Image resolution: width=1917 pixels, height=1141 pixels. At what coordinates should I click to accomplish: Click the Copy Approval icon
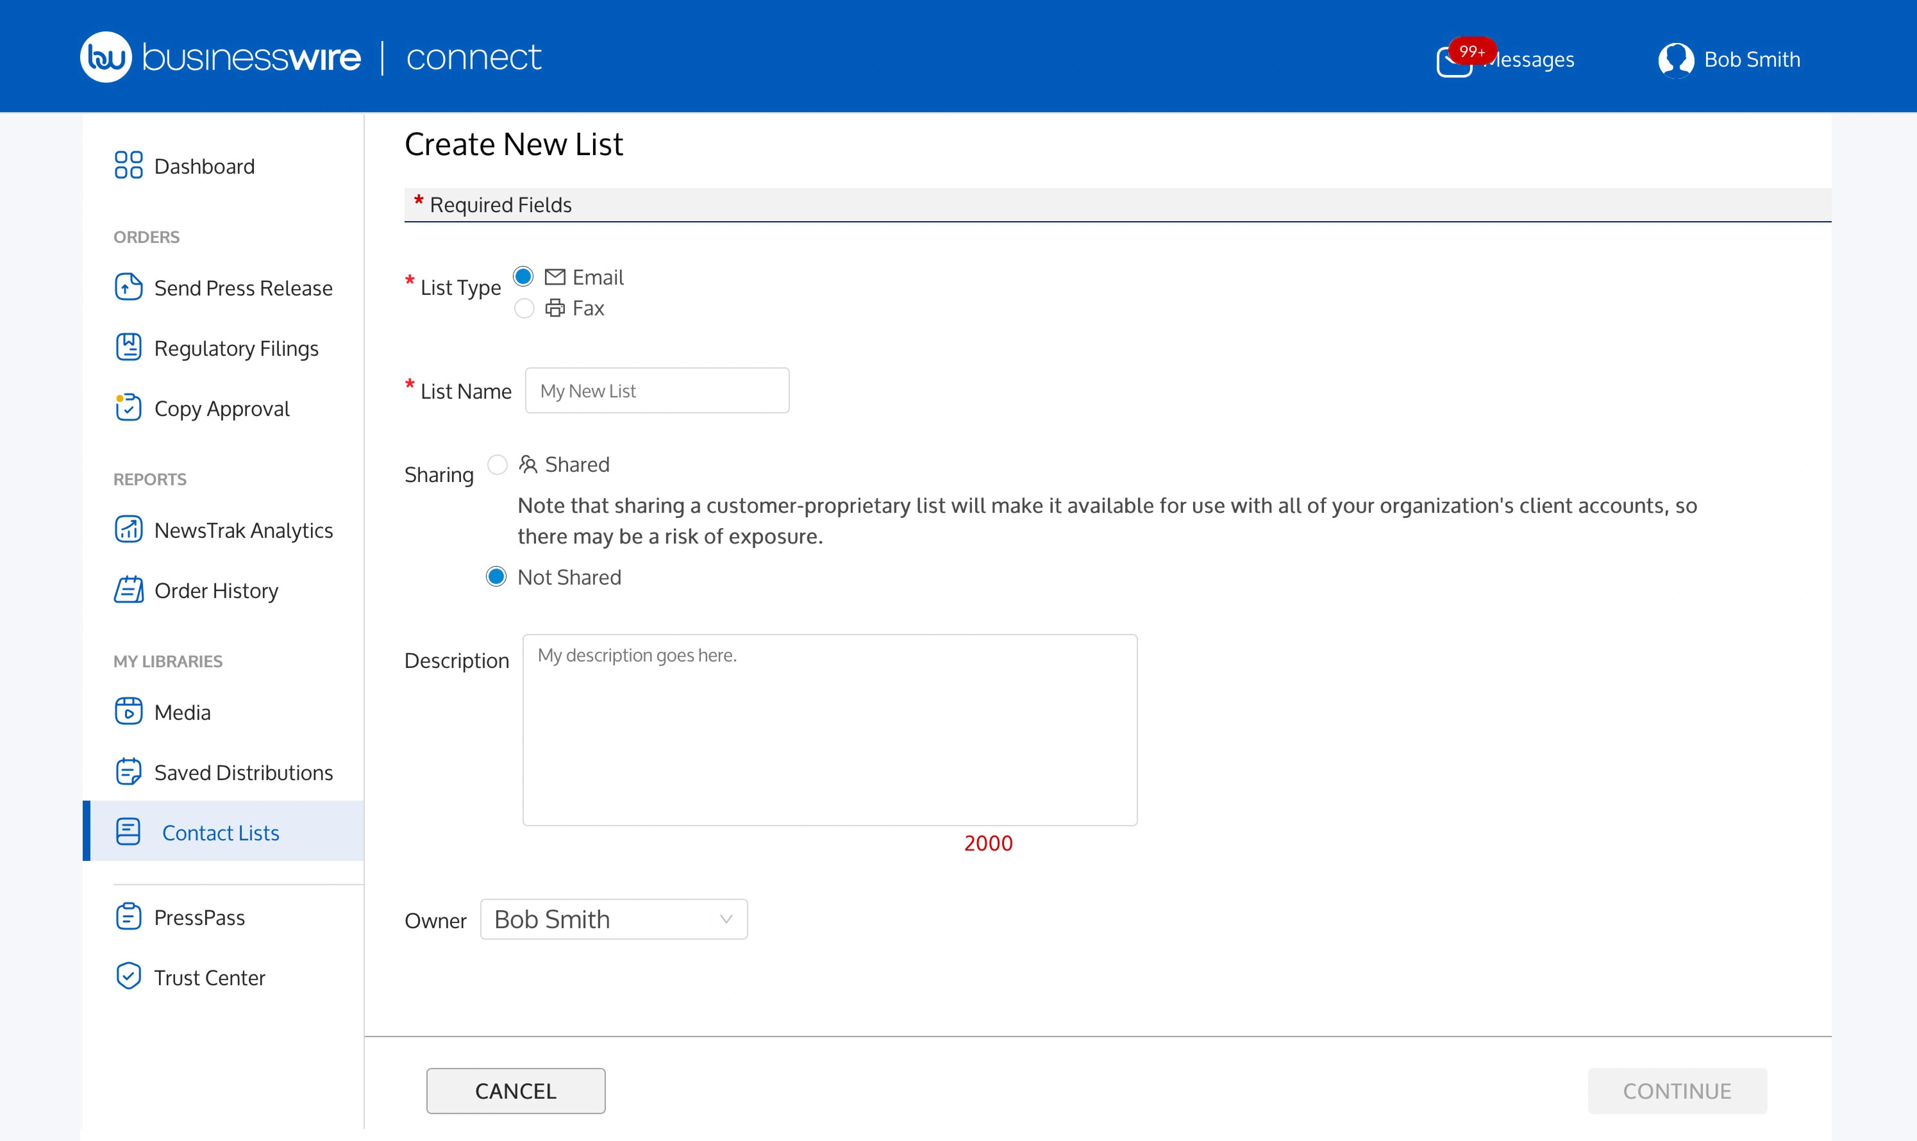129,407
